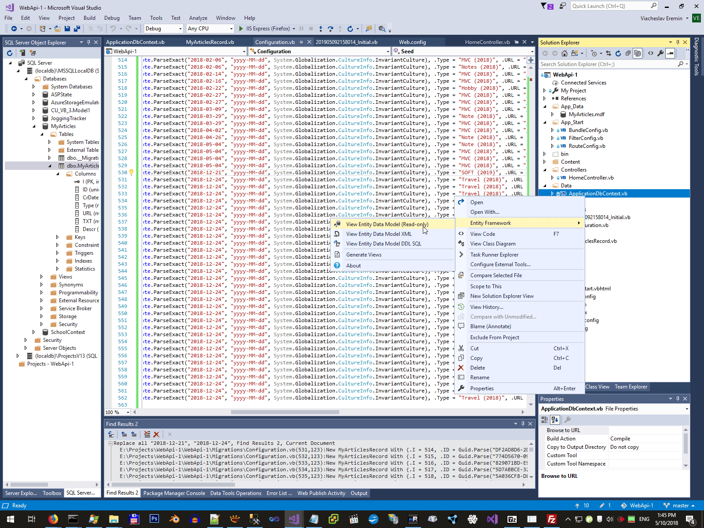The width and height of the screenshot is (704, 528).
Task: Open Photoshop from the Windows taskbar
Action: pyautogui.click(x=154, y=519)
